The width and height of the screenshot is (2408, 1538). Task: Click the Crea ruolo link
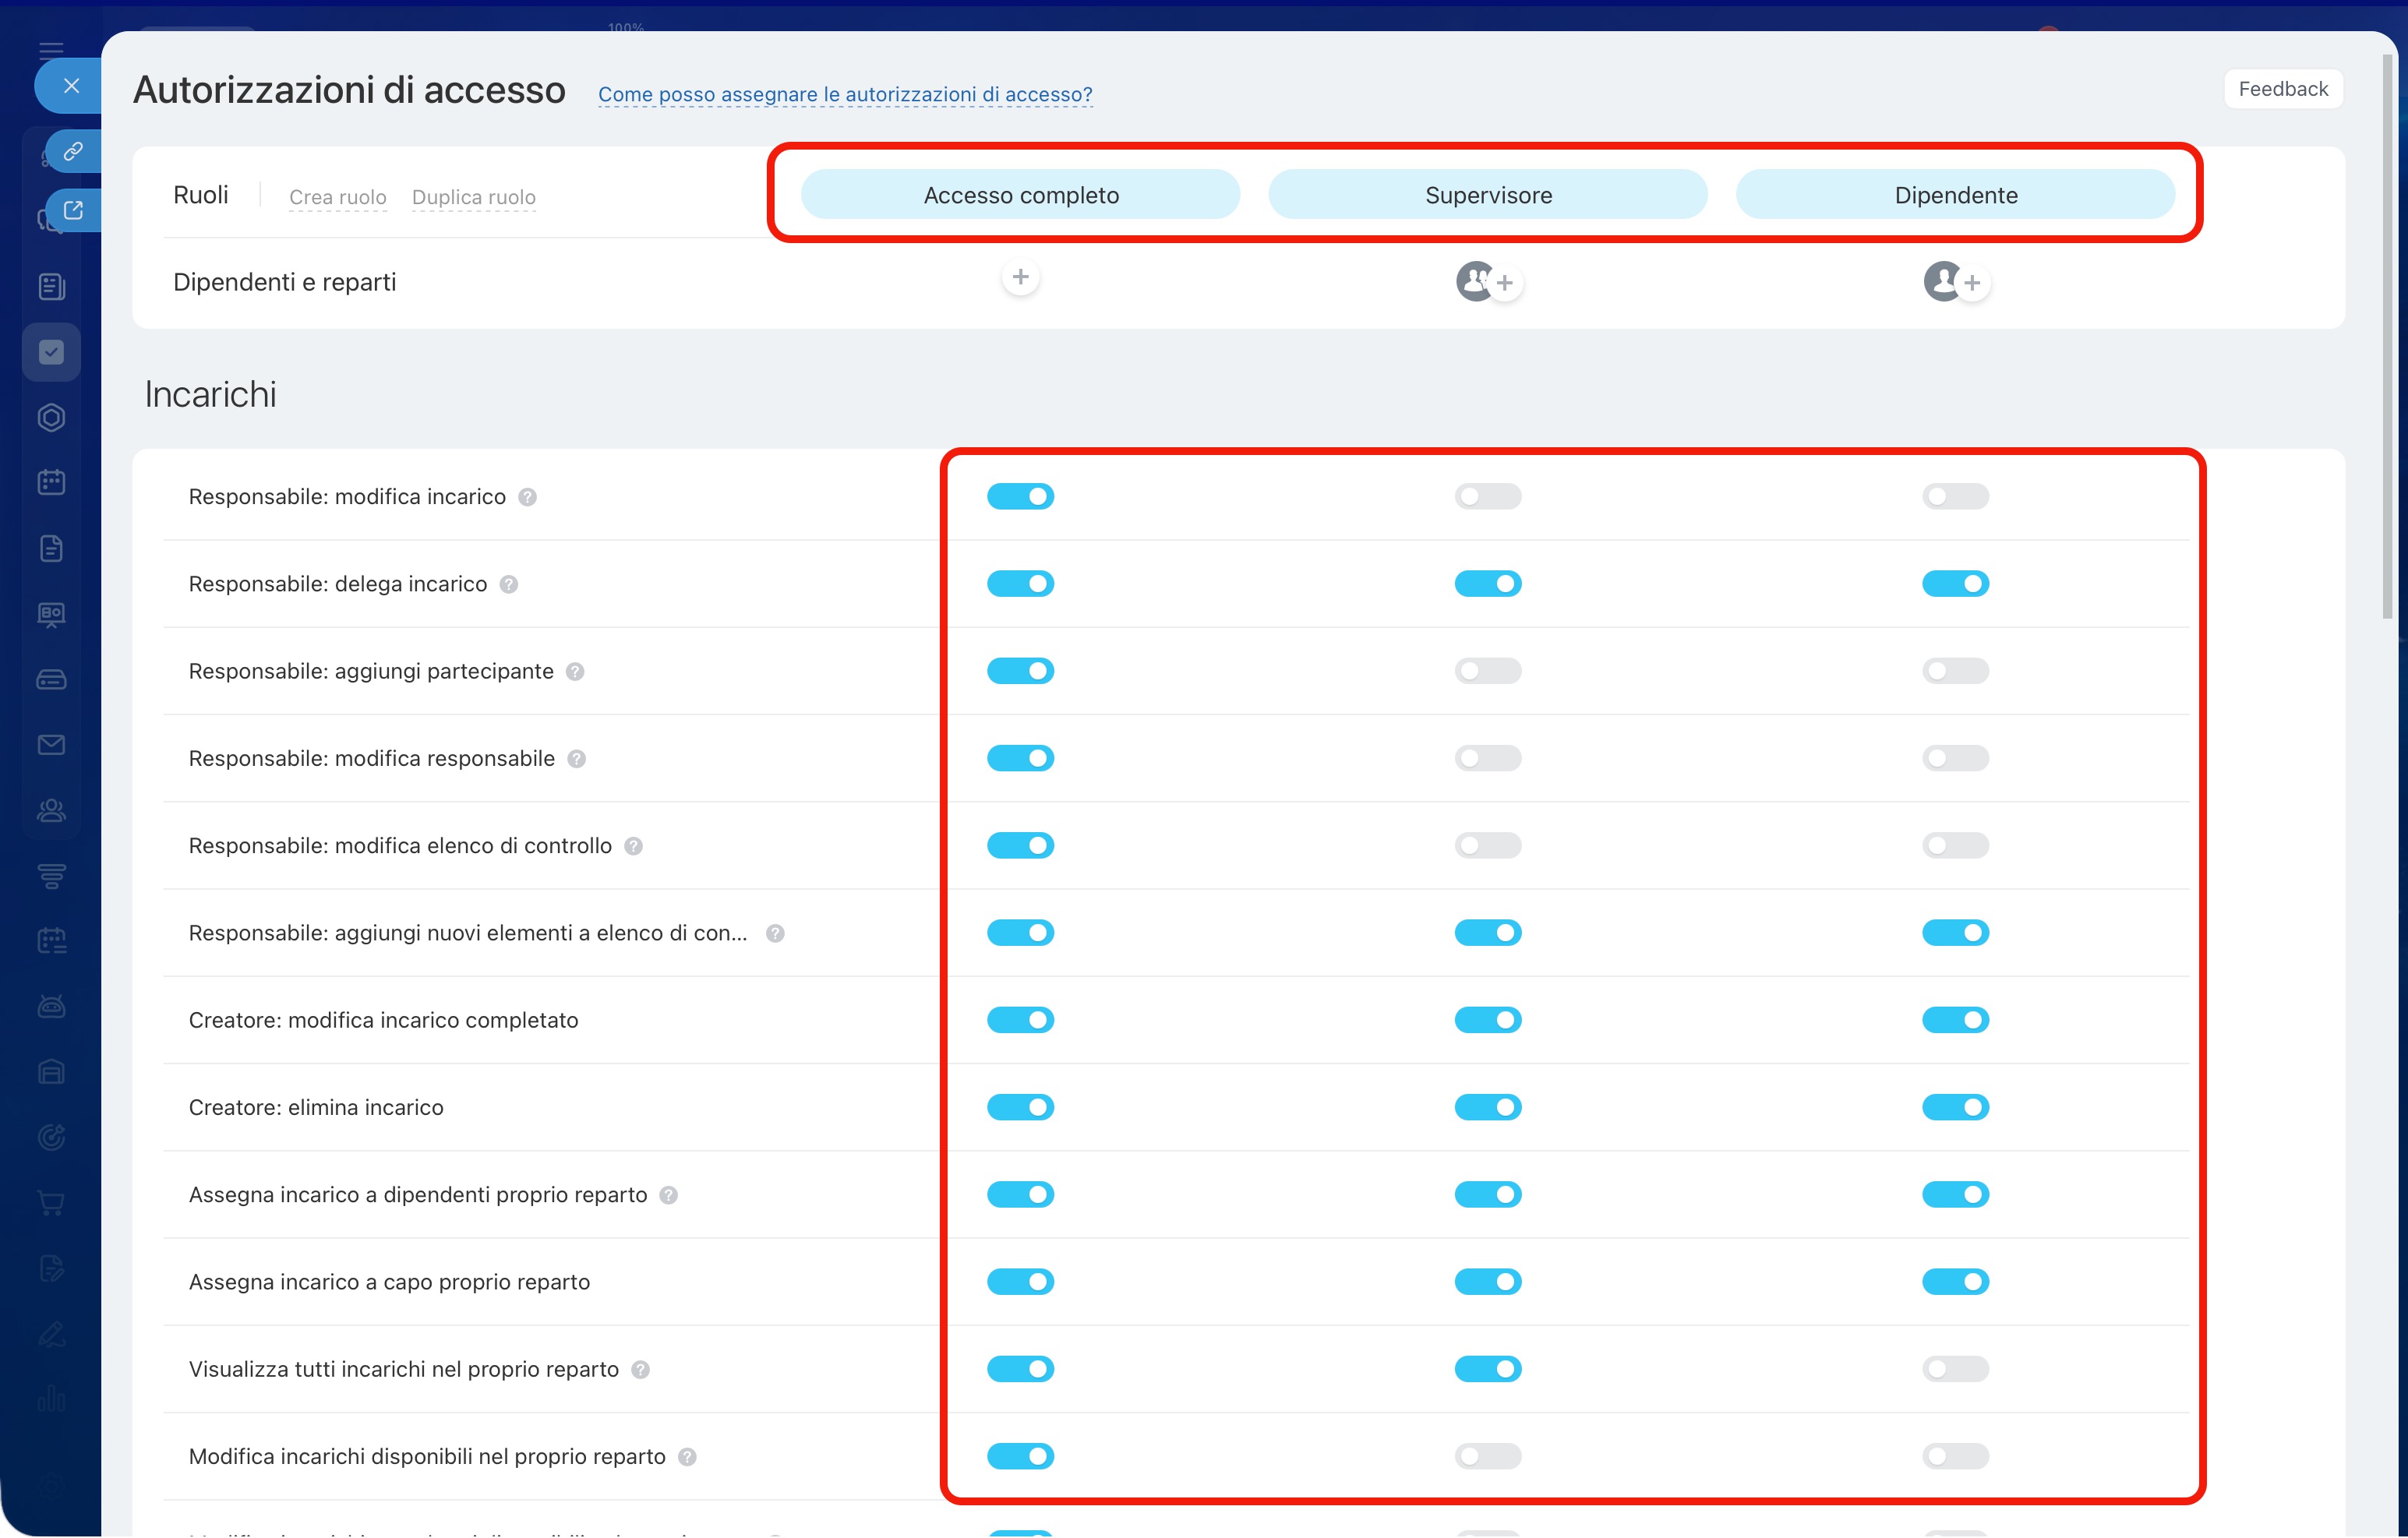click(x=337, y=197)
